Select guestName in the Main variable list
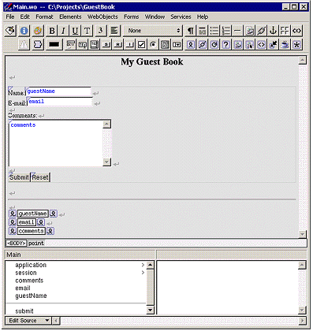Screen dimensions: 313x331 click(31, 296)
